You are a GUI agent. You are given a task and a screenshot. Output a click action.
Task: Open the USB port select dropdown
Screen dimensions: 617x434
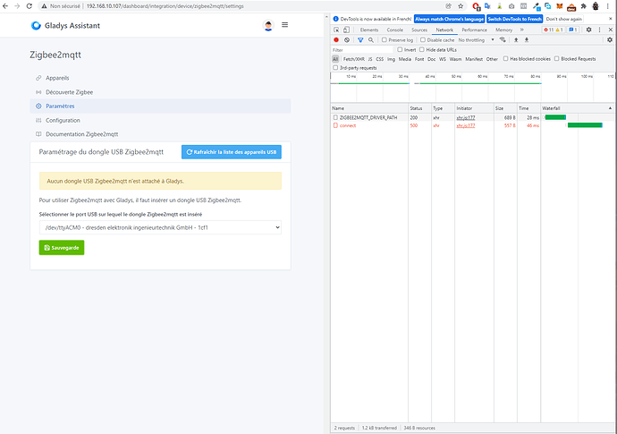pos(160,227)
